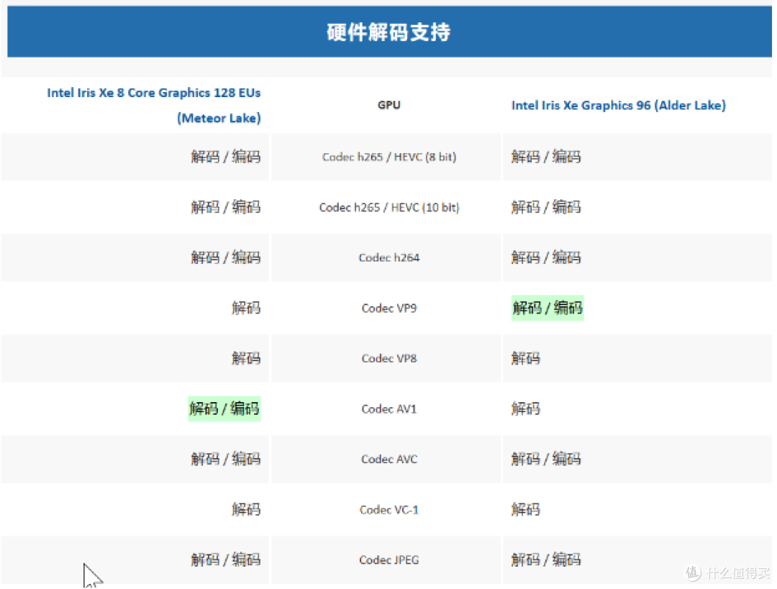Select the Codec AV1 label

coord(389,408)
